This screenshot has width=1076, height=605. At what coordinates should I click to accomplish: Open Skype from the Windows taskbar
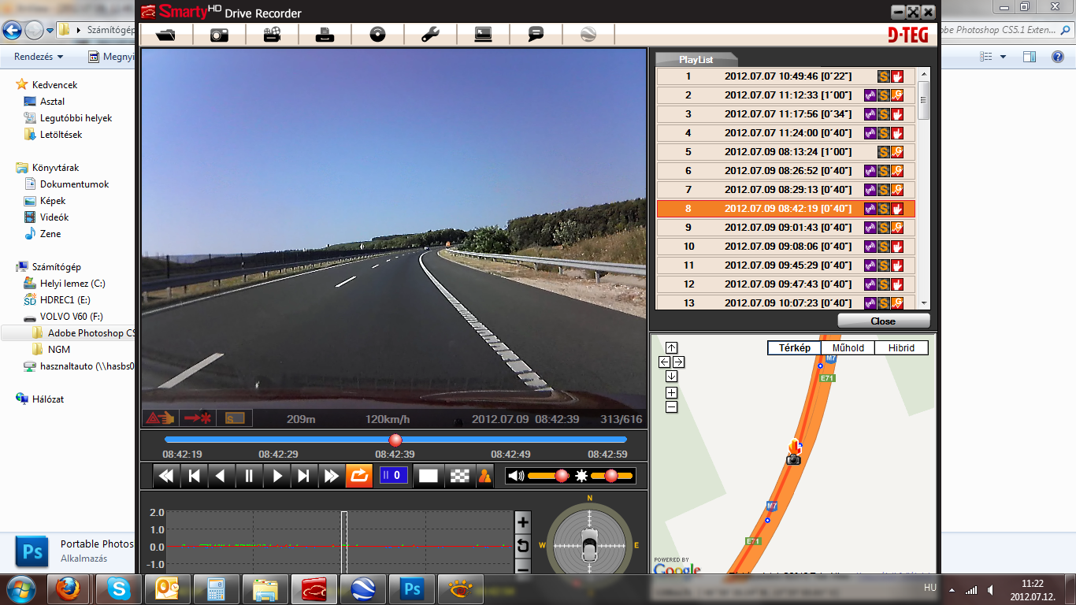(119, 589)
